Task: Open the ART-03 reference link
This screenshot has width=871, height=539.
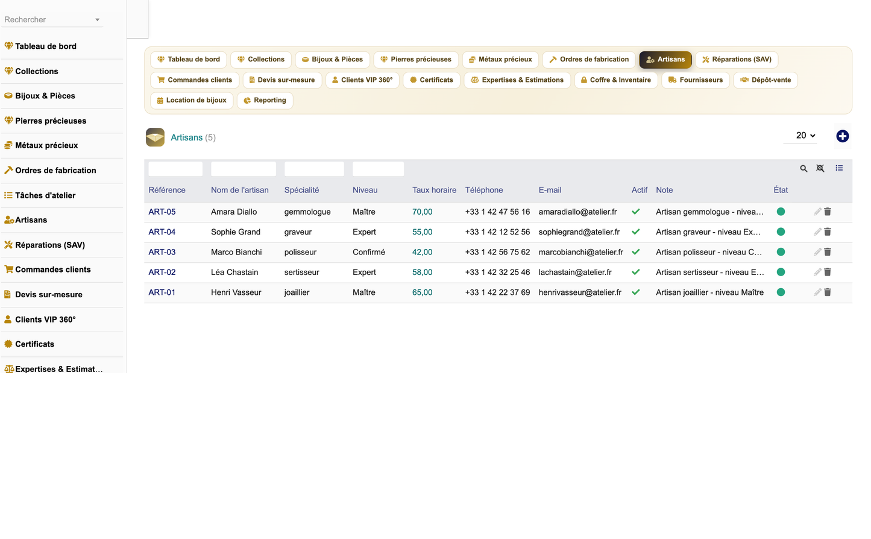Action: pos(162,252)
